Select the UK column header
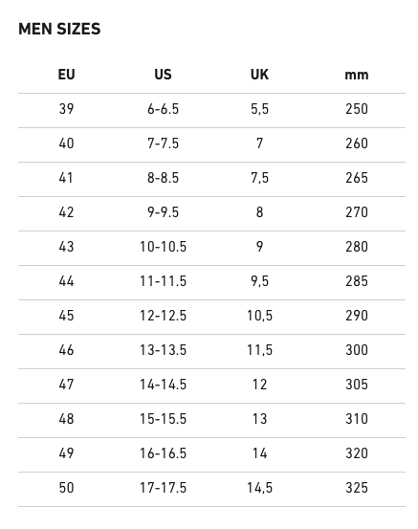 259,75
